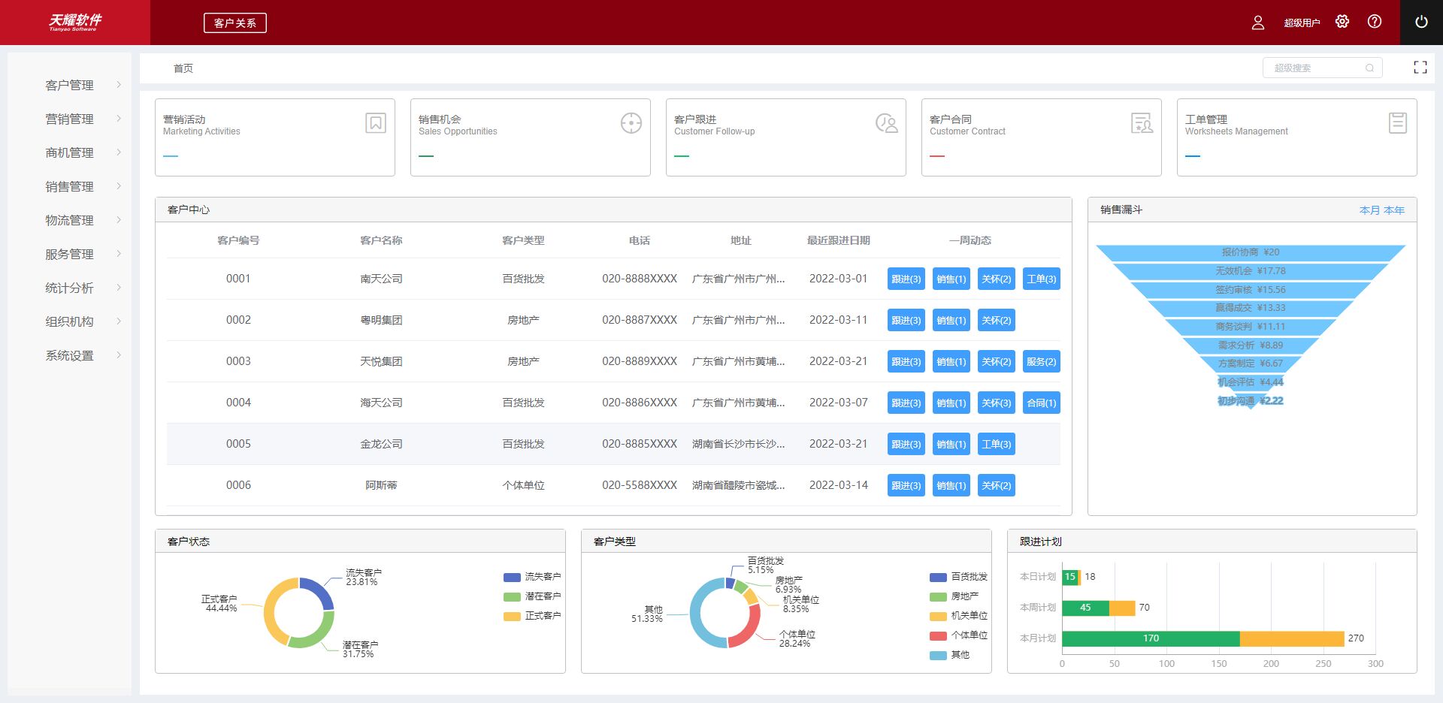Click the Customer Contract document icon
The width and height of the screenshot is (1443, 703).
click(1142, 122)
